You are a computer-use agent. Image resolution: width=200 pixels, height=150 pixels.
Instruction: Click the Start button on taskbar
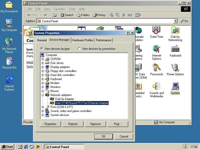(x=7, y=147)
